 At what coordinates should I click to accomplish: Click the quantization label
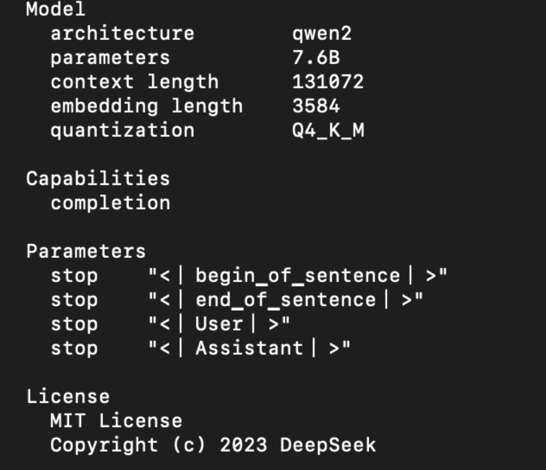click(x=122, y=130)
